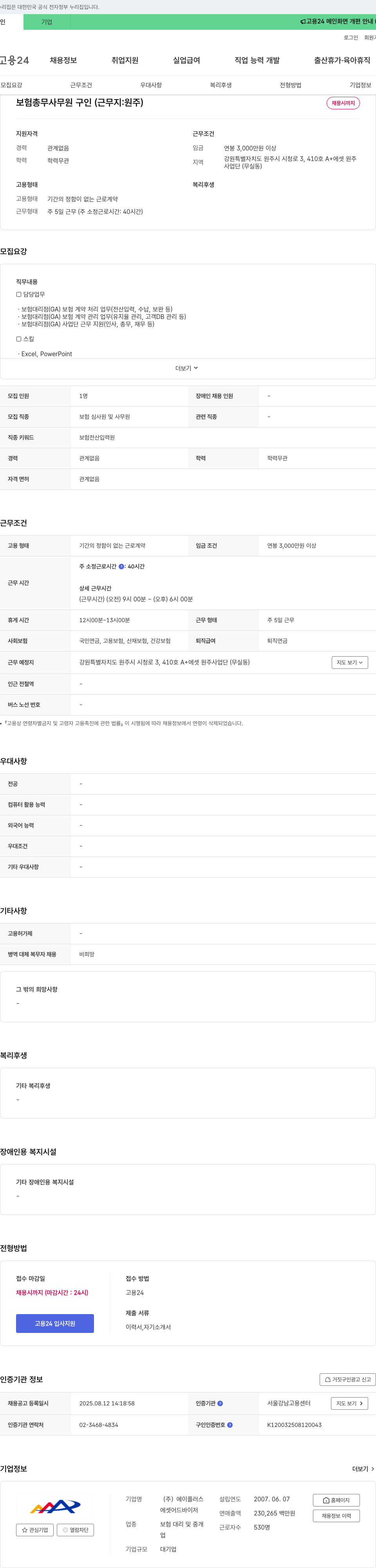Jump to the 우대사항 section tab
This screenshot has height=1568, width=376.
[151, 85]
